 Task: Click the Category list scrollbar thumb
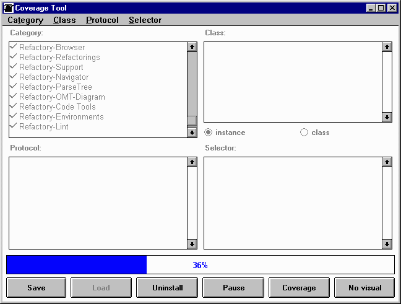tap(192, 121)
